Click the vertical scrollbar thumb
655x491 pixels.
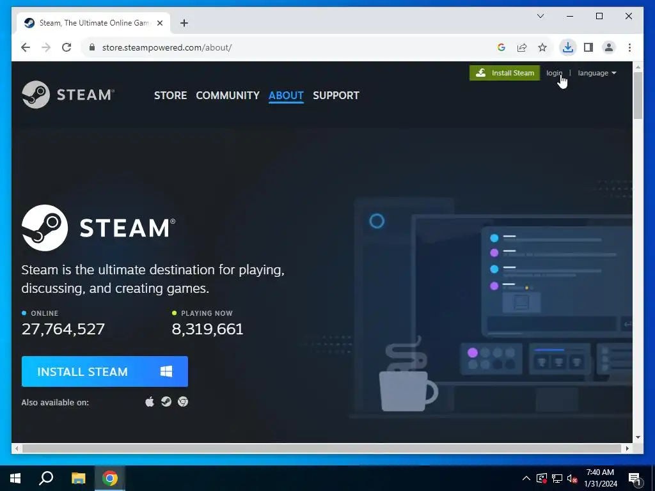638,95
